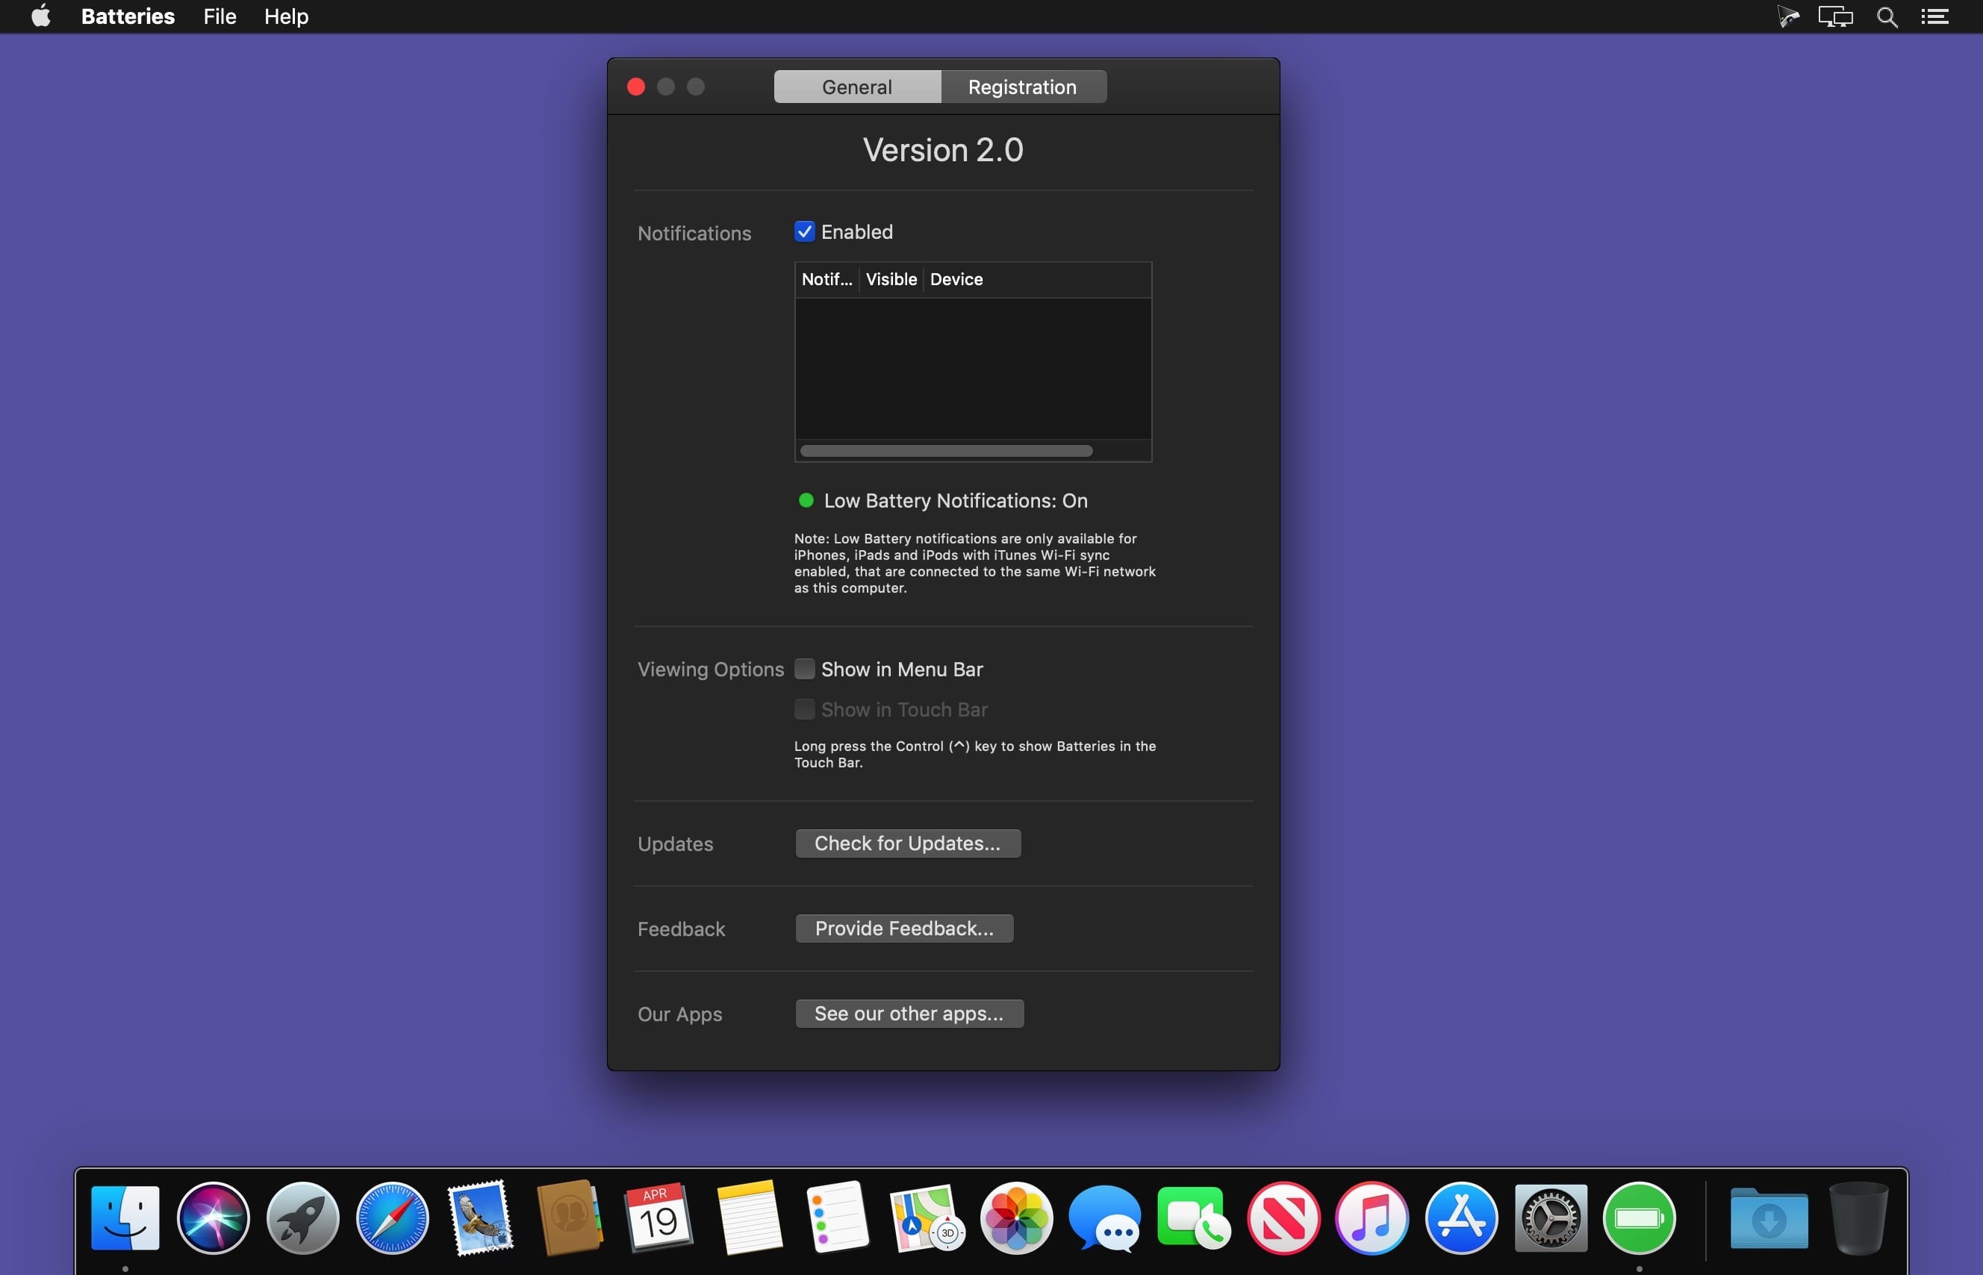Click Provide Feedback button
This screenshot has width=1983, height=1275.
[x=904, y=929]
